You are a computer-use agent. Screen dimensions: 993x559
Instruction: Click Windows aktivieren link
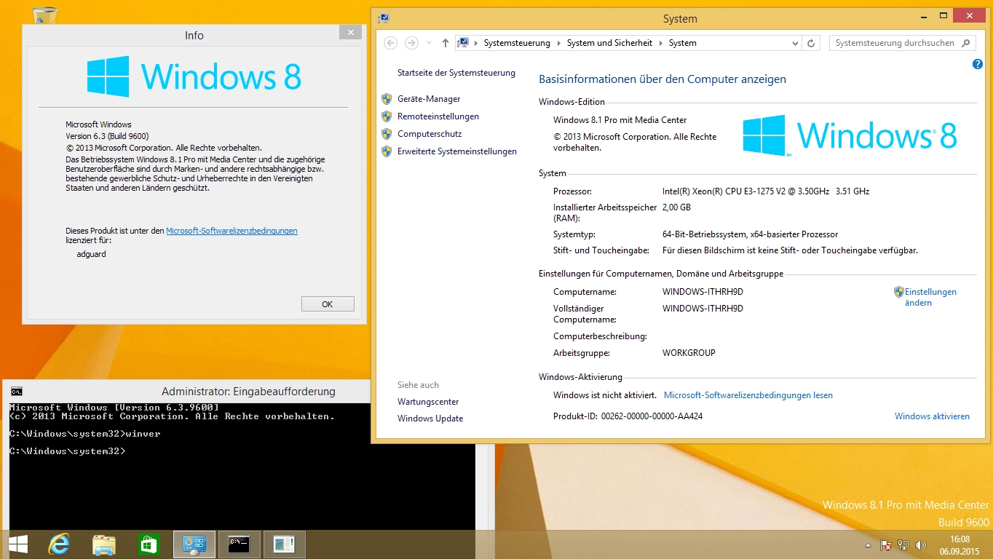932,416
